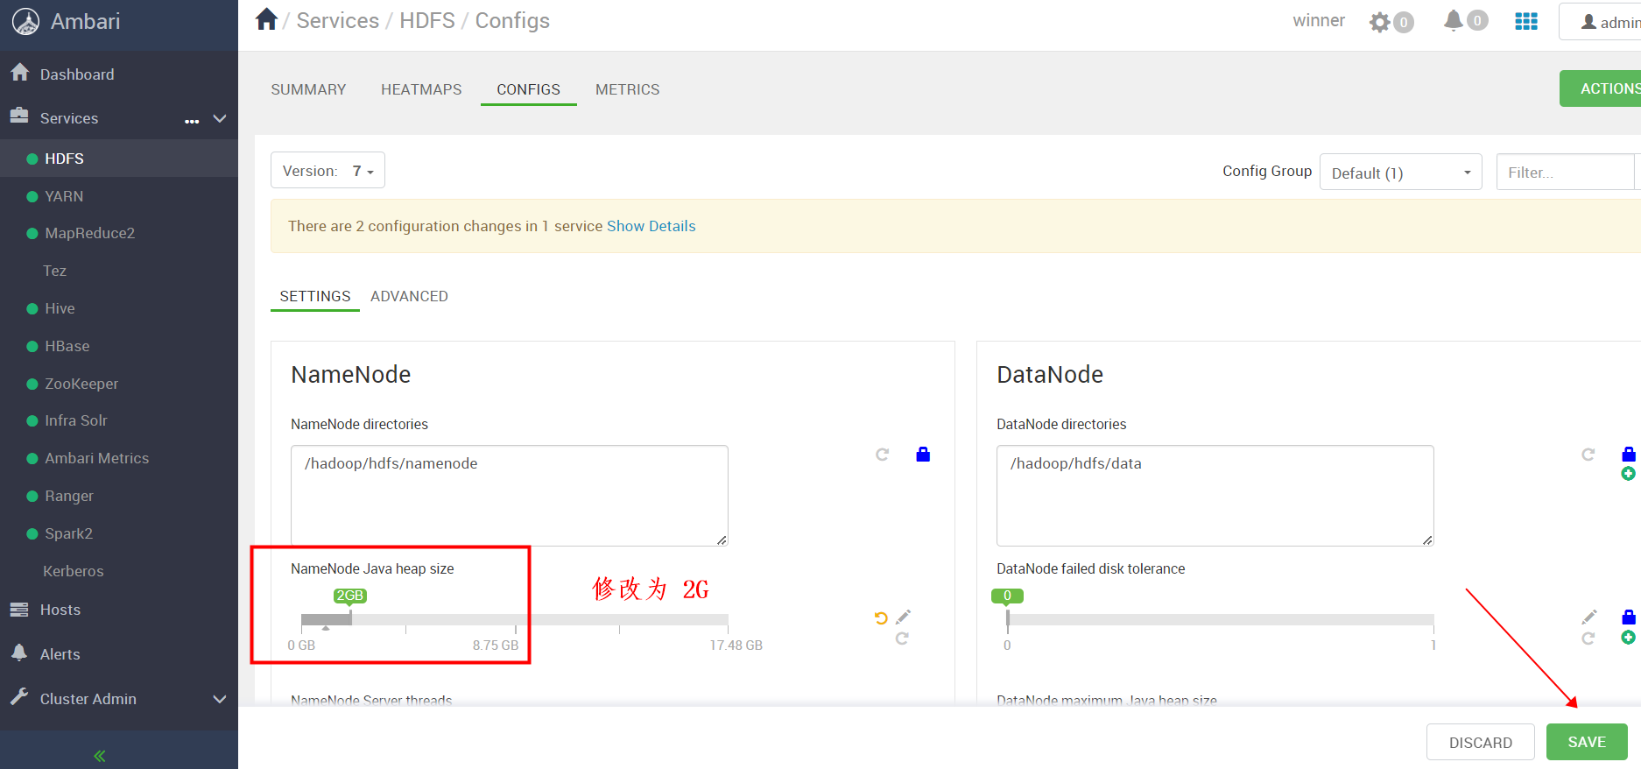Viewport: 1641px width, 769px height.
Task: Click NameNode Java heap size slider handle
Action: pos(350,617)
